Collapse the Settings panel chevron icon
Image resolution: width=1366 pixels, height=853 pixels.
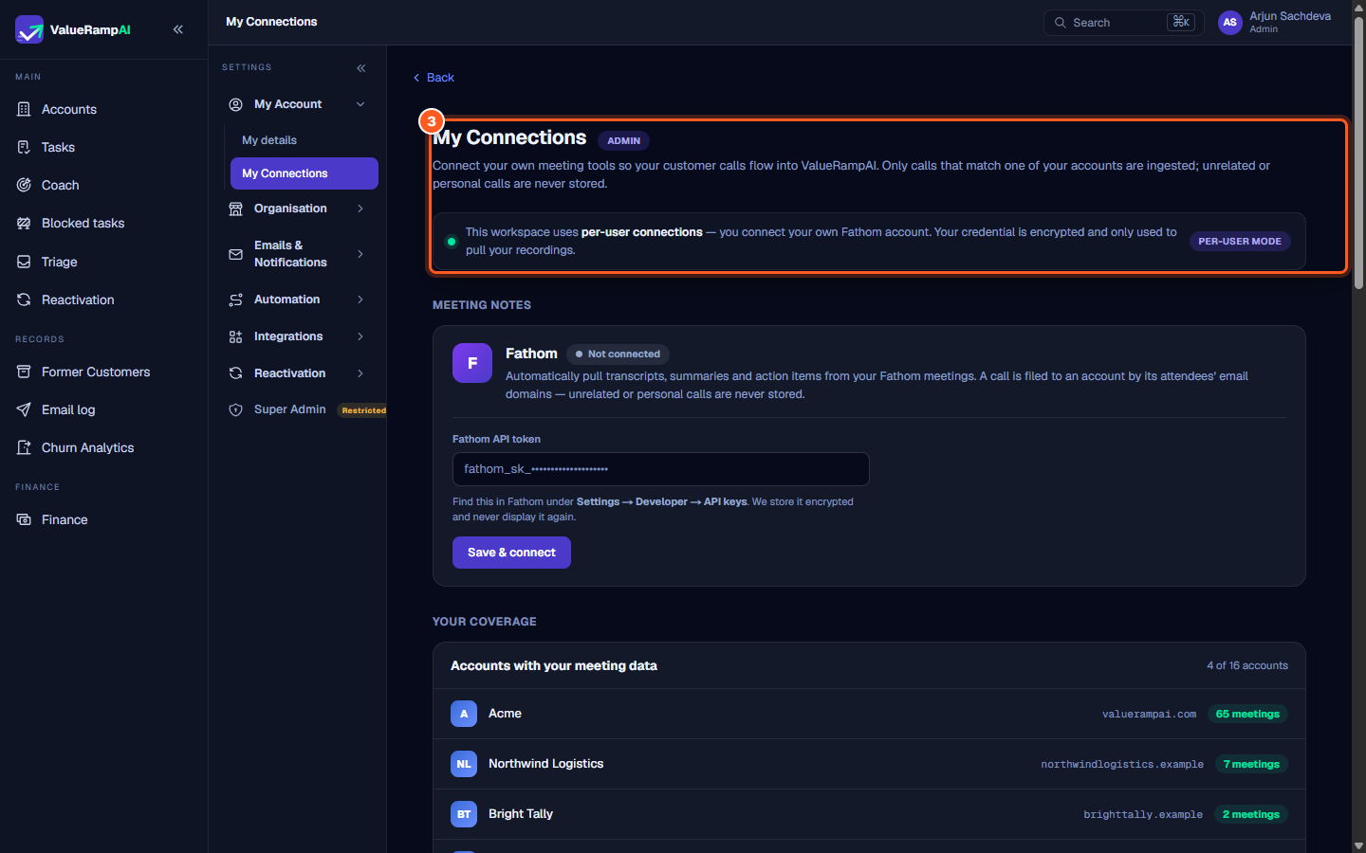(360, 68)
